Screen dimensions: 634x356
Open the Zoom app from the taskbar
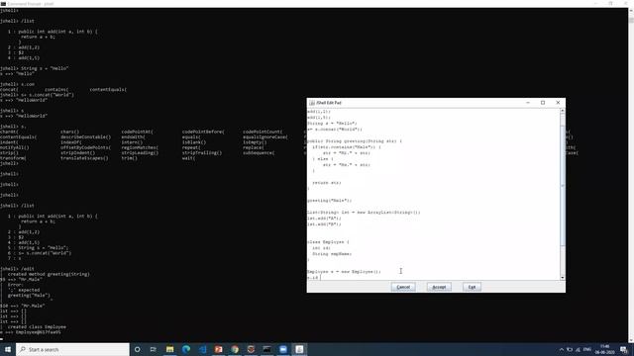(283, 349)
